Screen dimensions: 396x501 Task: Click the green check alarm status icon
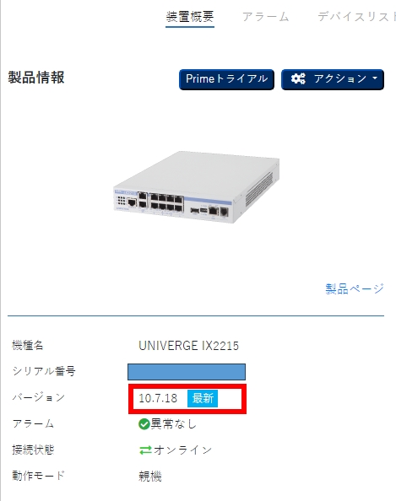144,424
